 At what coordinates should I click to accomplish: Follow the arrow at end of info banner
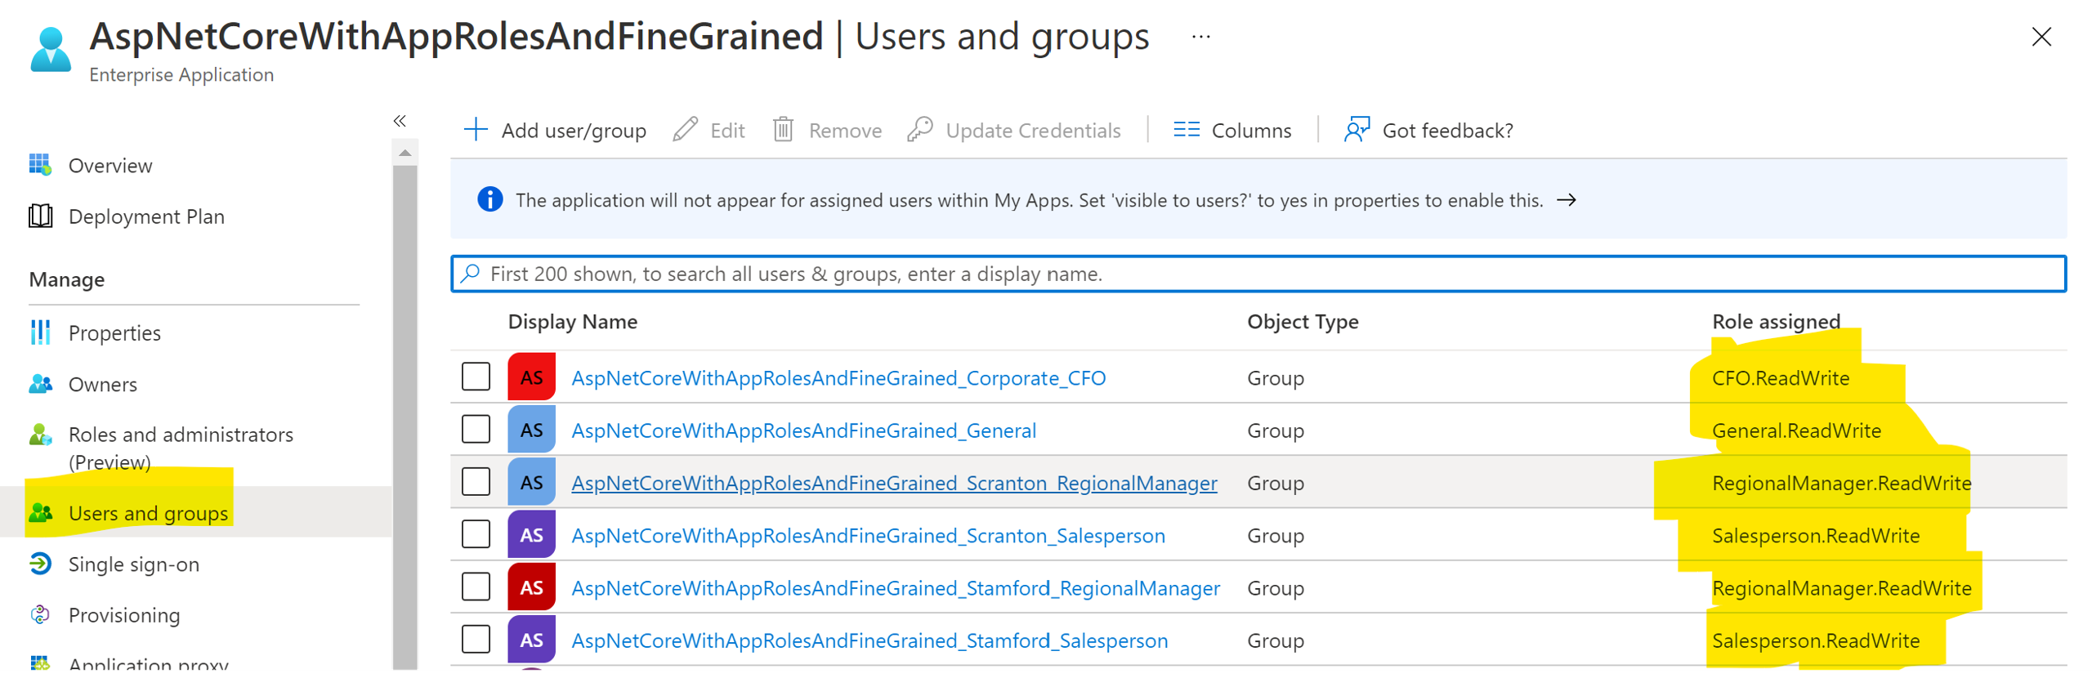pos(1566,200)
